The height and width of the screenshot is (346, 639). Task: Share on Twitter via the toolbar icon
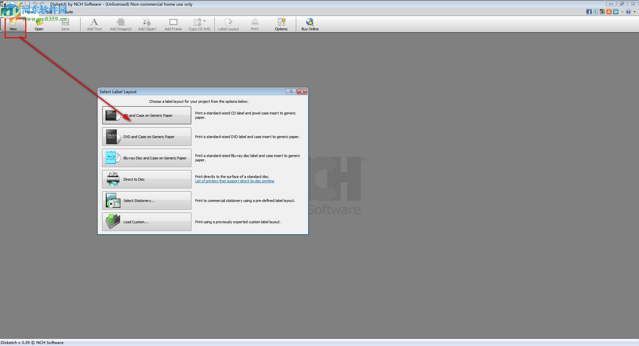(x=596, y=12)
